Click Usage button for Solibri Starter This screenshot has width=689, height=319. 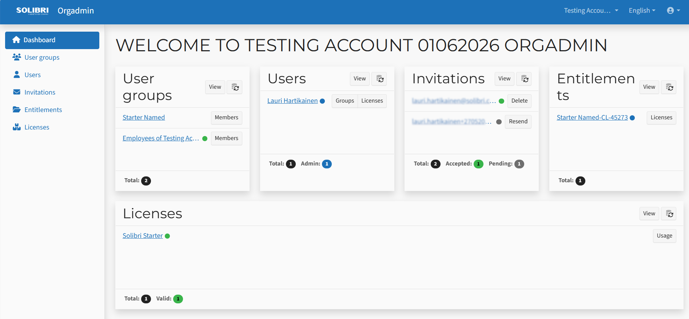coord(665,236)
